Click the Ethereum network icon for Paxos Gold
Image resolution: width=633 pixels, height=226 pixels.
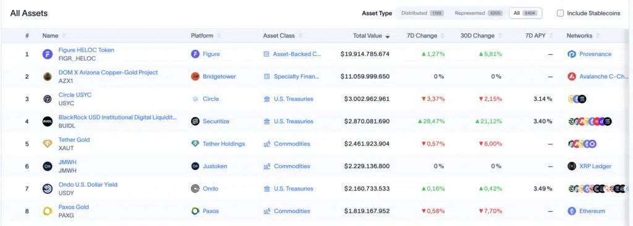[572, 211]
